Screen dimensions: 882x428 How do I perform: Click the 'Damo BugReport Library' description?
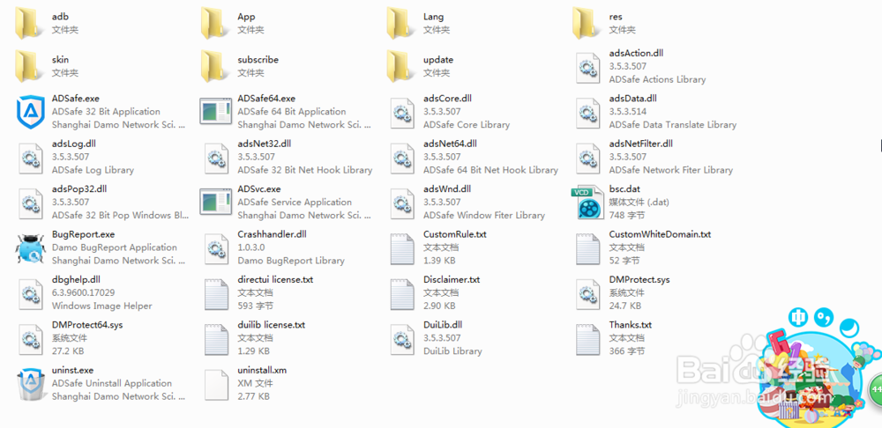[x=291, y=261]
